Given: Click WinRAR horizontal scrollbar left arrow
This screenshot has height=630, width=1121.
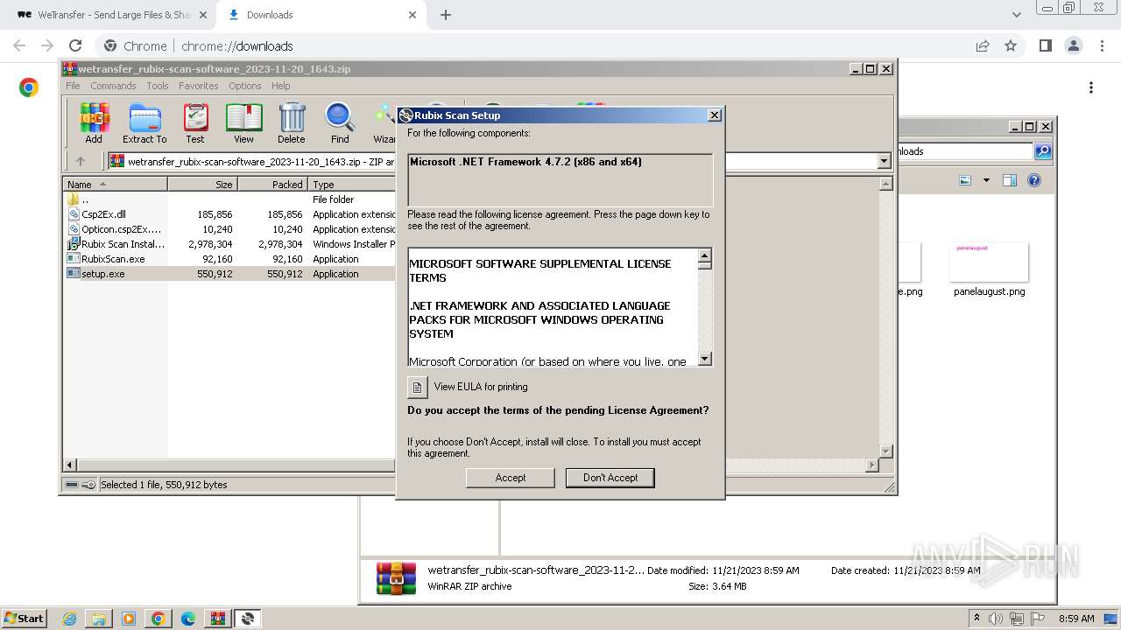Looking at the screenshot, I should 71,465.
